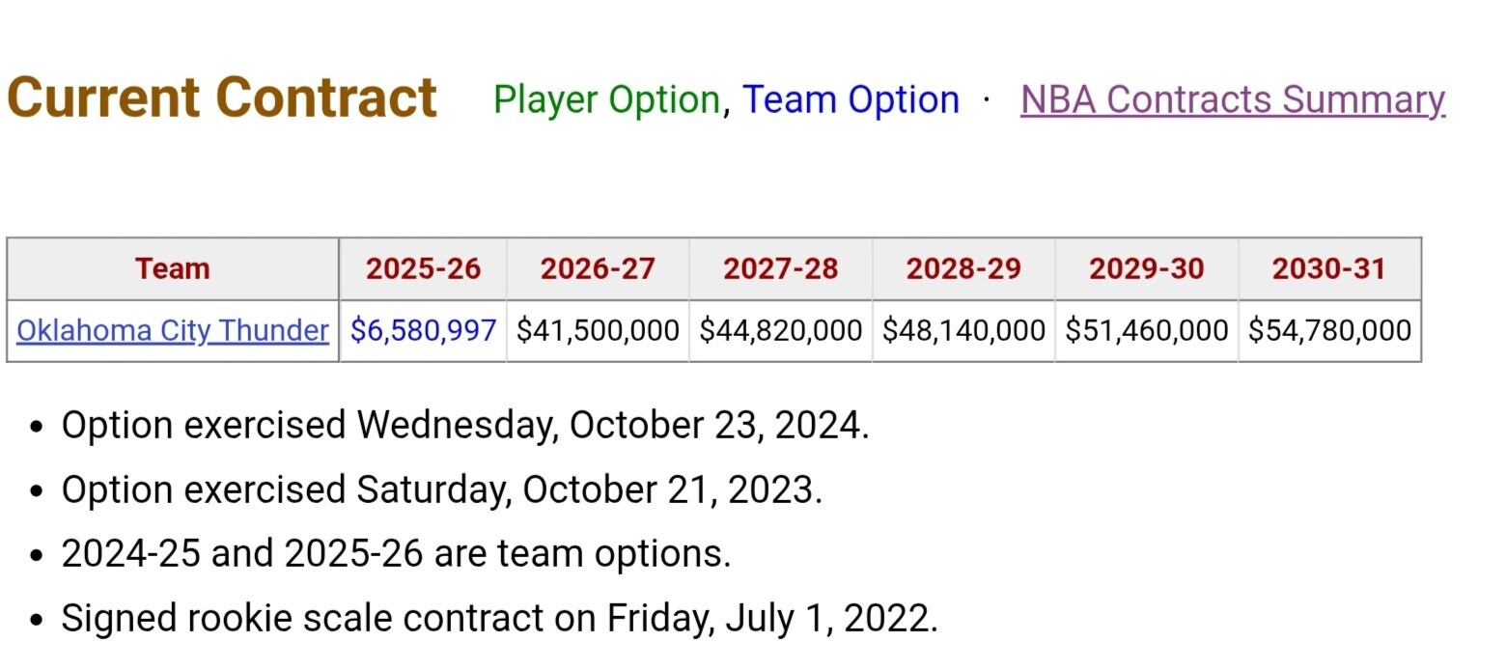Click the 2028-29 column header
Viewport: 1507px width, 671px height.
[x=963, y=268]
